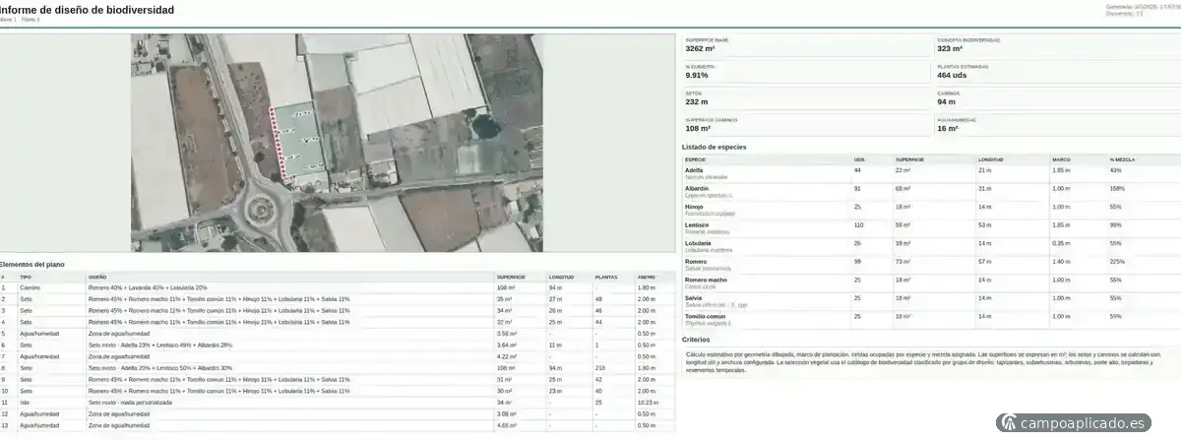Select the "Camino" cell in row 1
The height and width of the screenshot is (440, 1181).
(30, 287)
